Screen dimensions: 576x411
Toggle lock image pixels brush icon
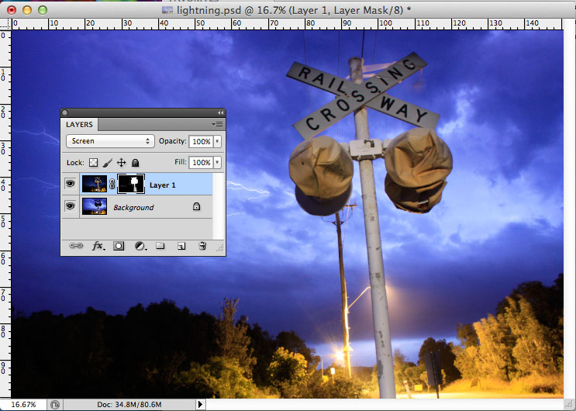(x=108, y=163)
